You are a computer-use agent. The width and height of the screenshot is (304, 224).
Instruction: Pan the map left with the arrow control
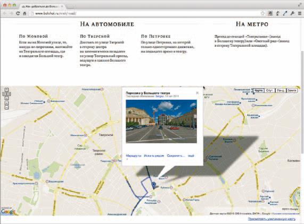coord(4,94)
